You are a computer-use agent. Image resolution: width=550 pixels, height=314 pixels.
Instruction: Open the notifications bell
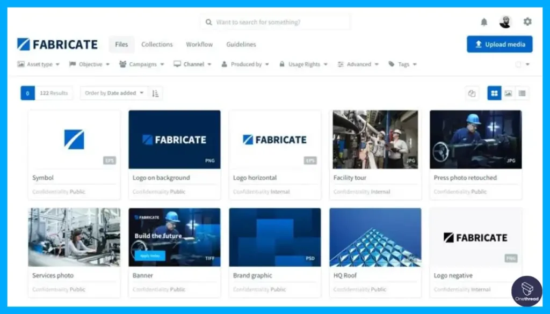(x=484, y=22)
